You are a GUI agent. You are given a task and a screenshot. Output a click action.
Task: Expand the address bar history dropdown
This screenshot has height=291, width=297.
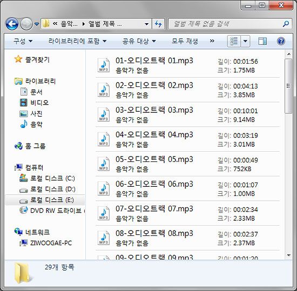(x=146, y=24)
